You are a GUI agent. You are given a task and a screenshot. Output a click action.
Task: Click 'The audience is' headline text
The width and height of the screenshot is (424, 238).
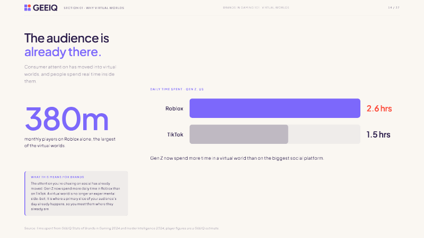67,38
